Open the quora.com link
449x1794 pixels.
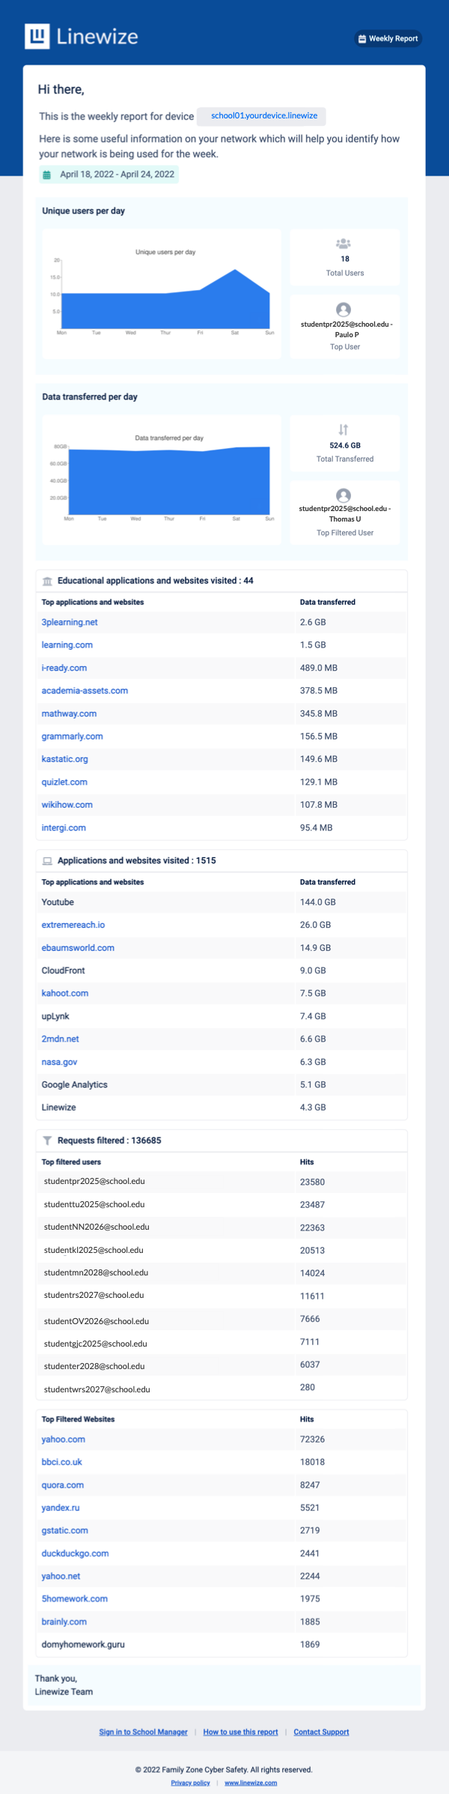[x=63, y=1486]
